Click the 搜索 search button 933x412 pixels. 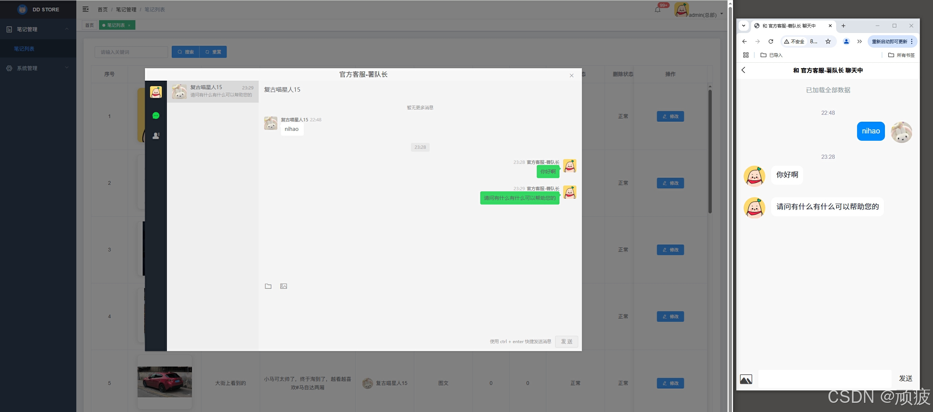(x=186, y=52)
